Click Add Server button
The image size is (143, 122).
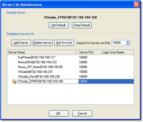click(x=21, y=43)
